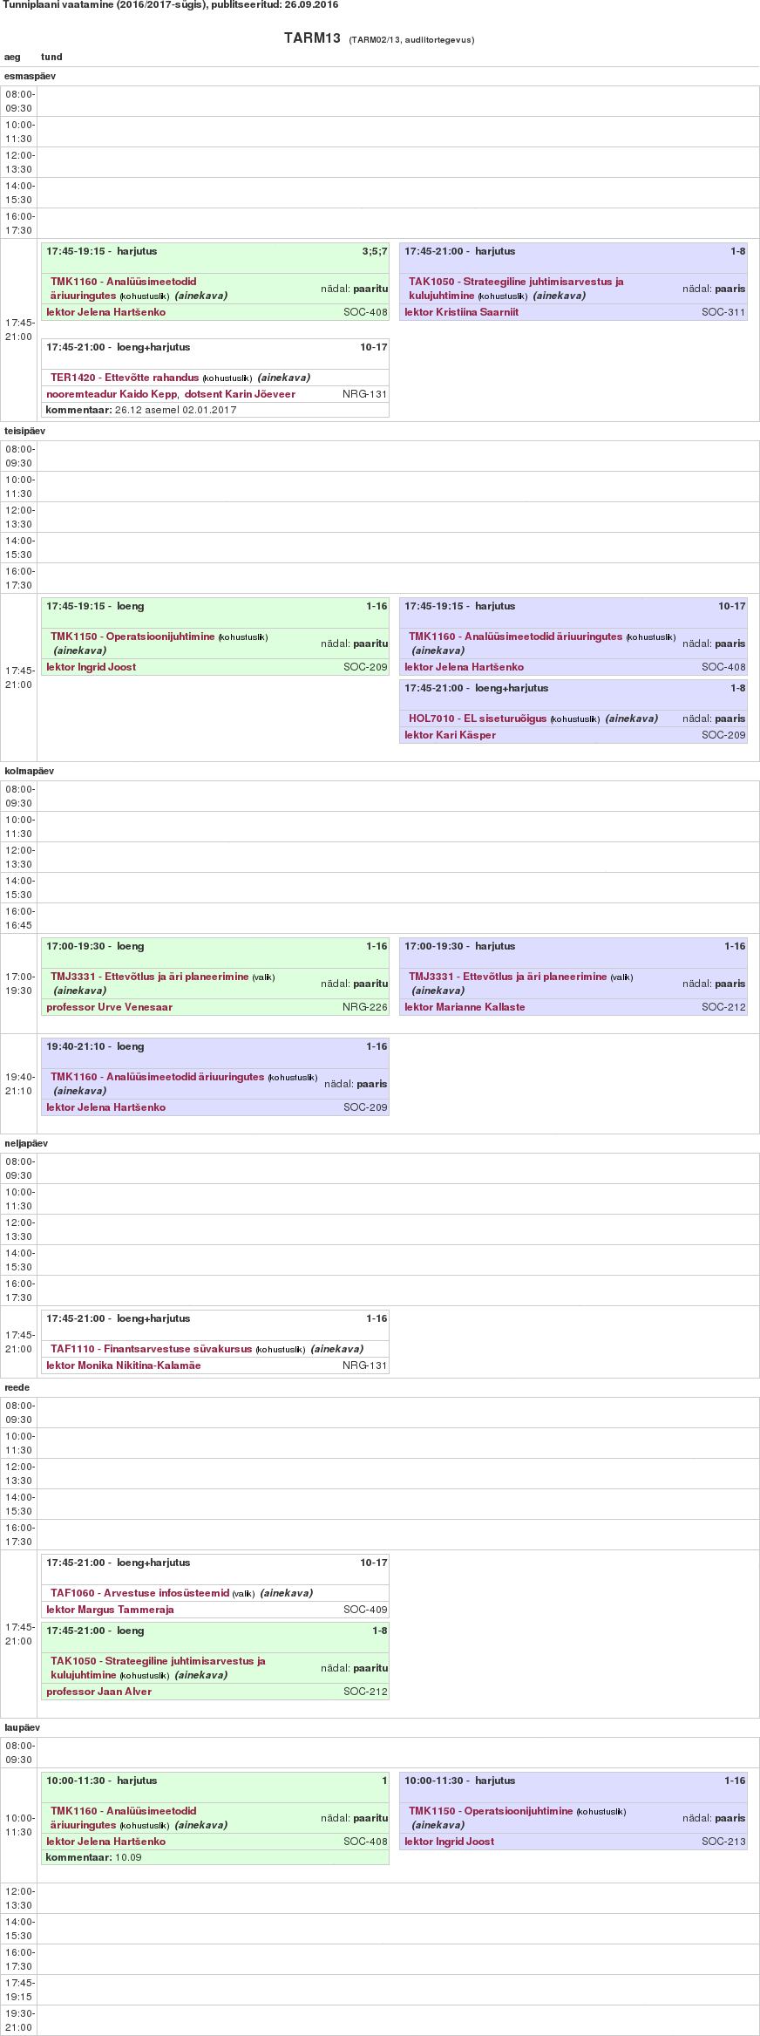The image size is (760, 2036).
Task: Click lektor Margus Tammeraja's name
Action: click(110, 1610)
